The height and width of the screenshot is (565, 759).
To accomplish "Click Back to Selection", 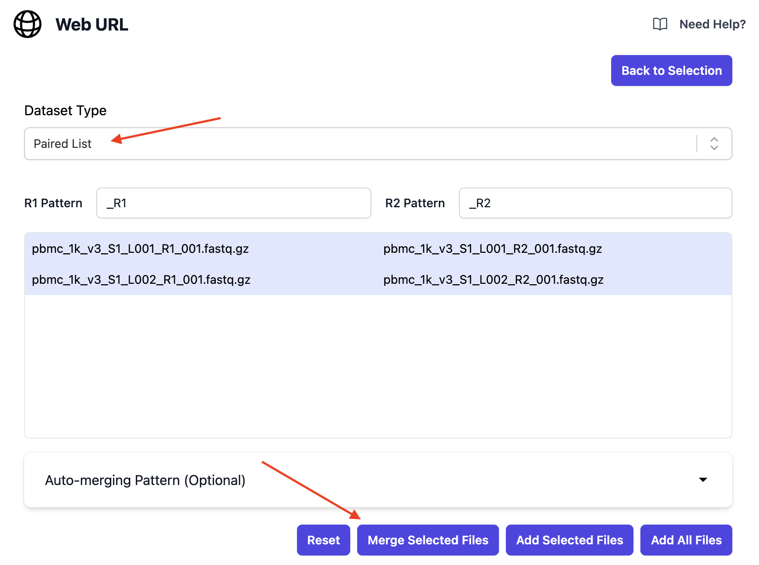I will coord(671,70).
